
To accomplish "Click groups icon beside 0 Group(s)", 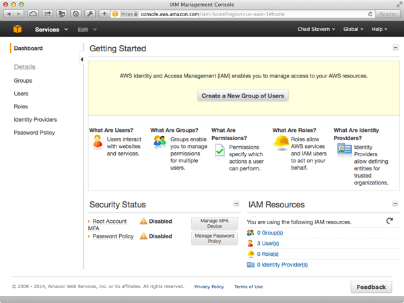I will pos(250,233).
